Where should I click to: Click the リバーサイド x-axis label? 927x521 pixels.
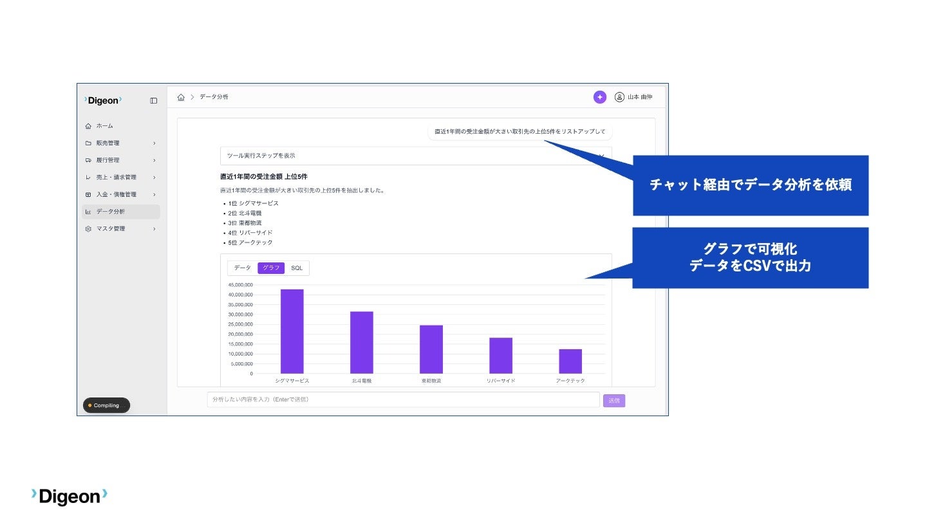tap(501, 381)
